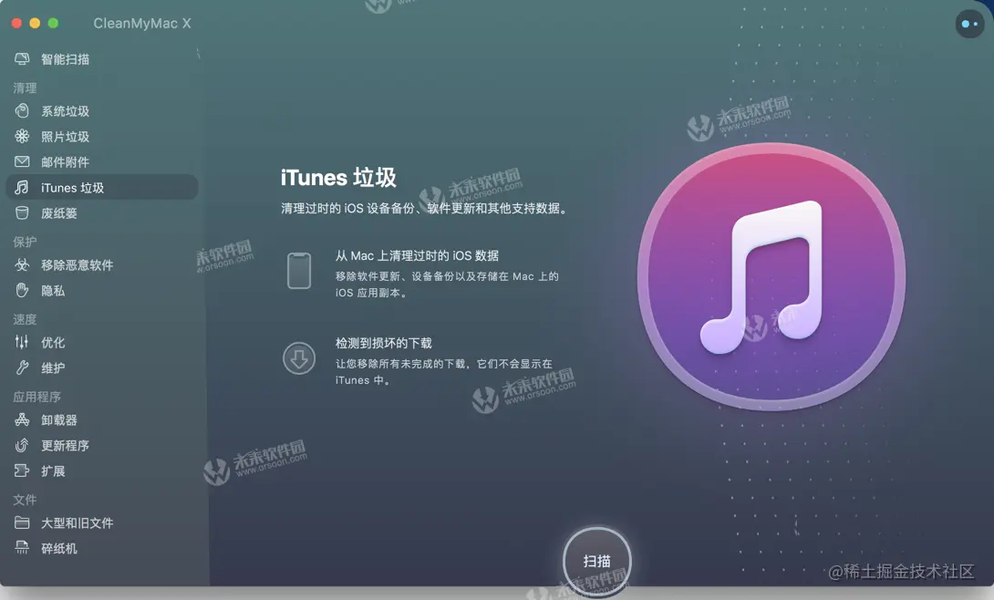Open 移除恶意软件 in the sidebar
Image resolution: width=994 pixels, height=600 pixels.
101,264
